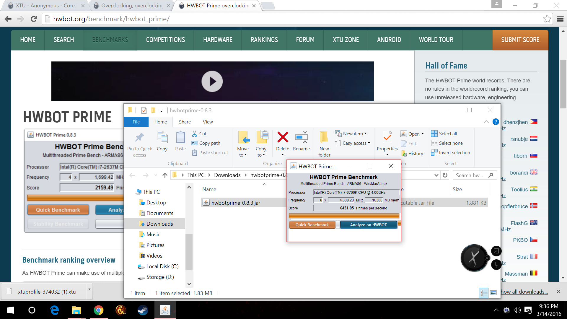Reload the hwbot page
Viewport: 567px width, 319px height.
point(34,19)
